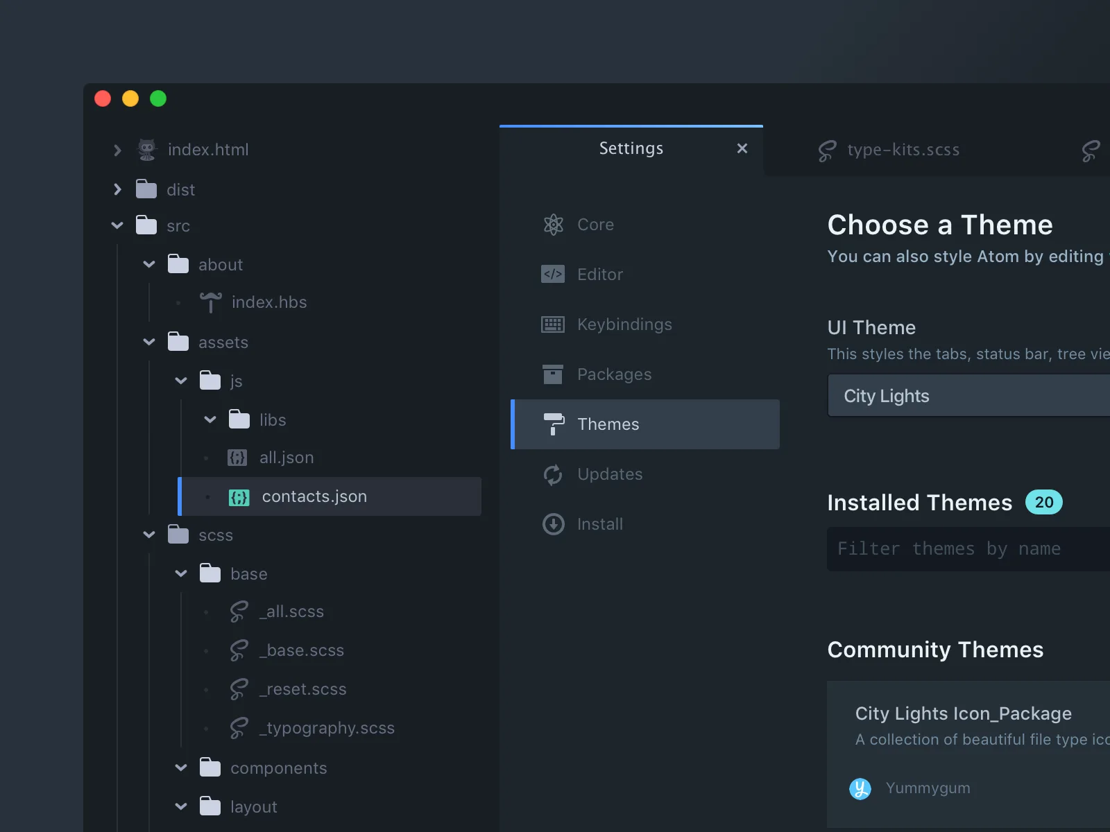Expand the dist folder chevron
Image resolution: width=1110 pixels, height=832 pixels.
[117, 189]
